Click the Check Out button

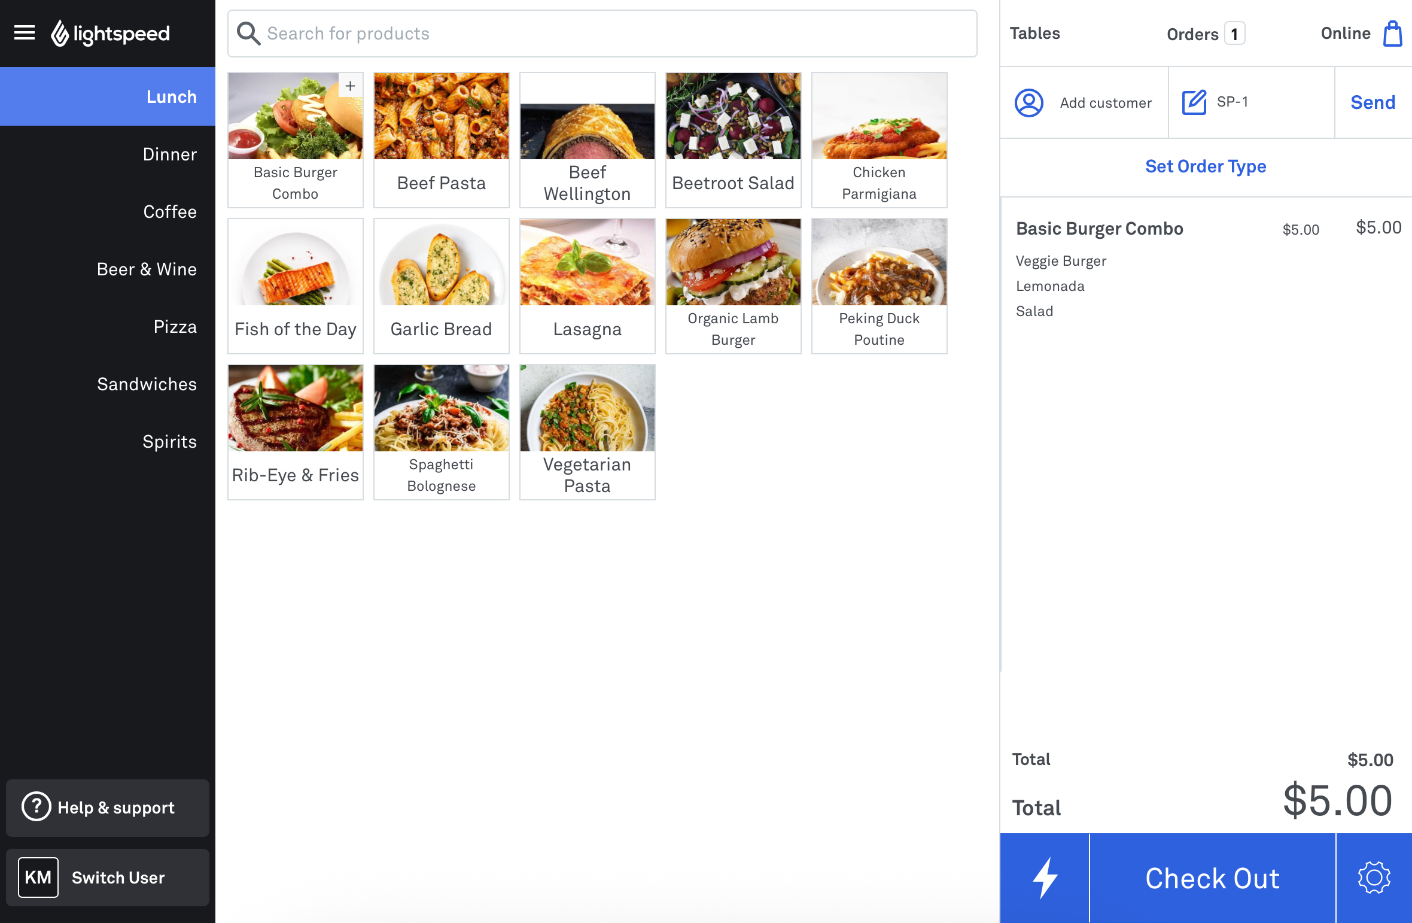1212,878
